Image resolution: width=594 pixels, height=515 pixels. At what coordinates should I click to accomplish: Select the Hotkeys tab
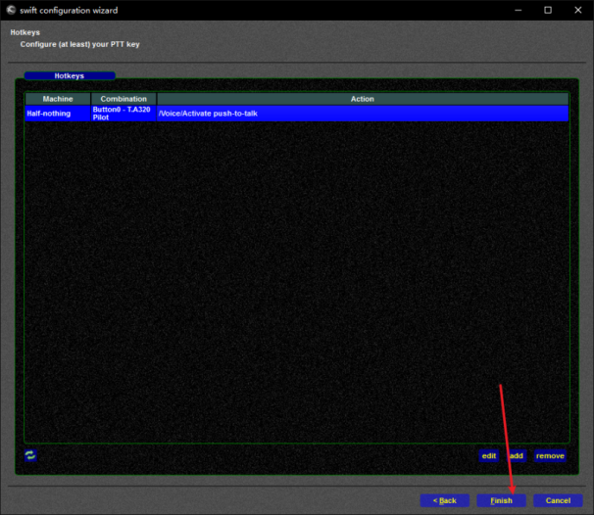point(70,75)
